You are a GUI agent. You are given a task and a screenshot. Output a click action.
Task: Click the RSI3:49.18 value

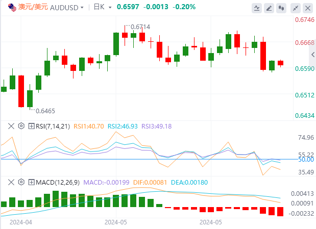click(157, 126)
